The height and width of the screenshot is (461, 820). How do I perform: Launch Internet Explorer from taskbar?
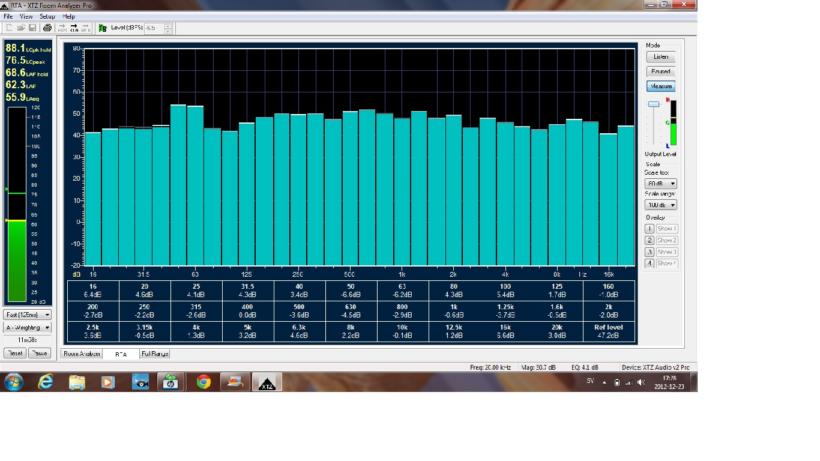pos(46,382)
